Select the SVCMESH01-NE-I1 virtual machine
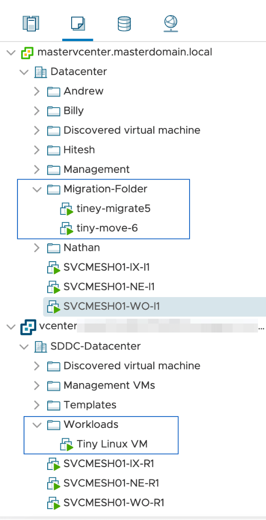The image size is (266, 520). click(x=109, y=287)
